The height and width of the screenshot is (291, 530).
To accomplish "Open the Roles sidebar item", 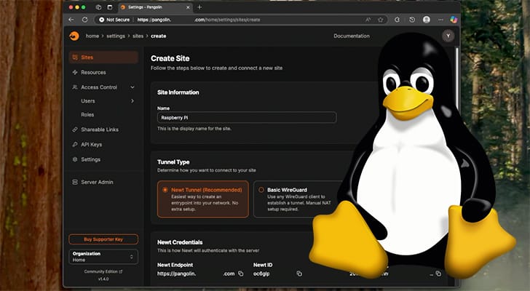I will (x=87, y=115).
